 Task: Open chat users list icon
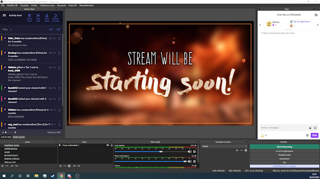[316, 15]
